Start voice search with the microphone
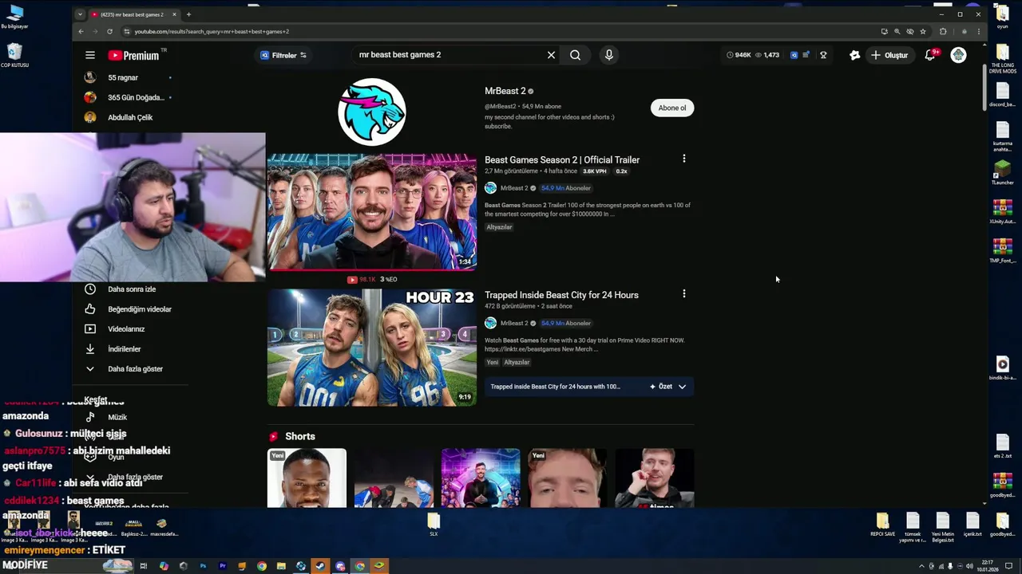The width and height of the screenshot is (1022, 574). [608, 55]
